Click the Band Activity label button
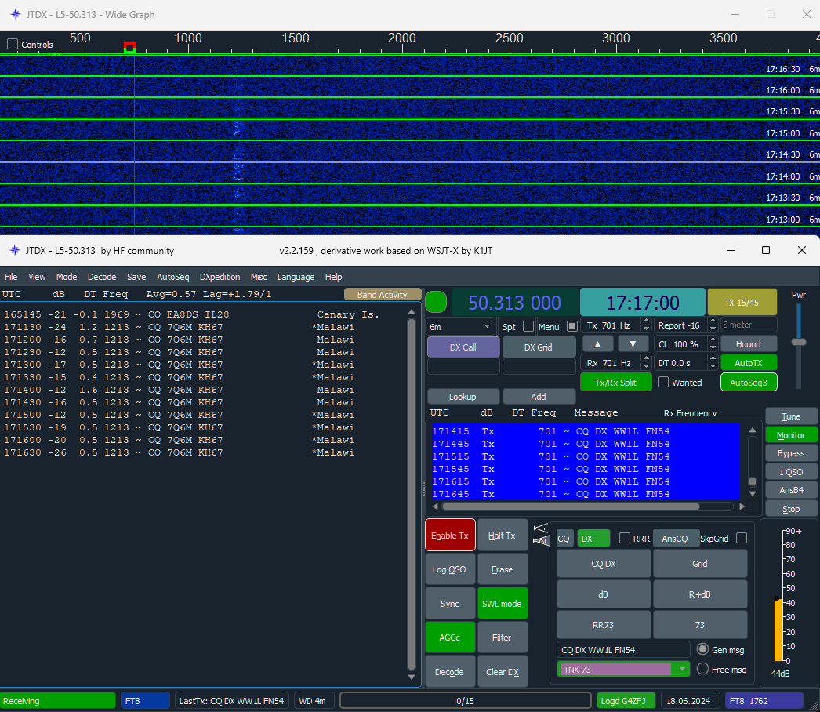Screen dimensions: 820x712 point(383,295)
